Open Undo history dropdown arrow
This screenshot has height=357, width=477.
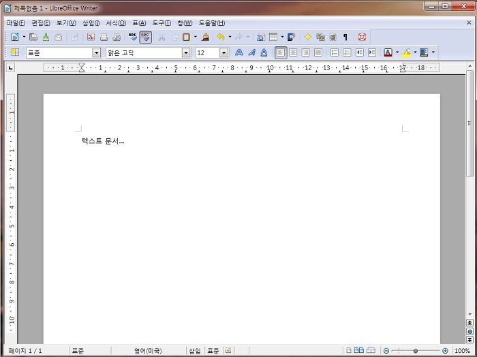(x=230, y=37)
